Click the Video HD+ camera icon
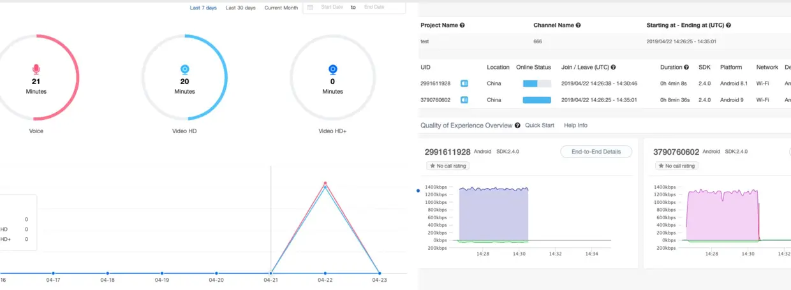 [x=332, y=69]
